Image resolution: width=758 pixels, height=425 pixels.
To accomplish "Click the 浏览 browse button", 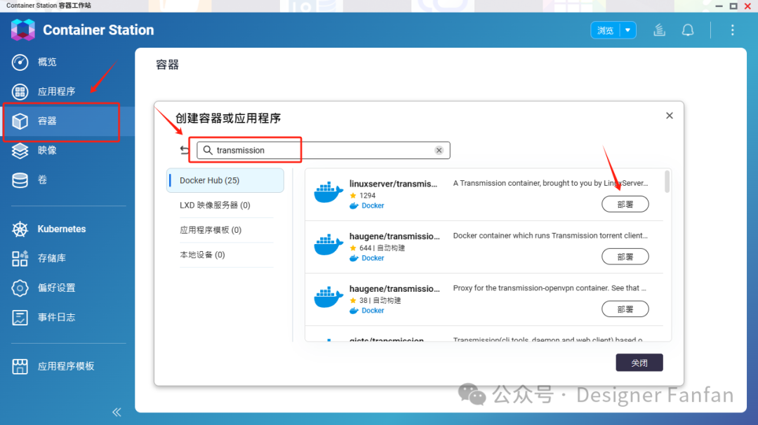I will (x=605, y=30).
